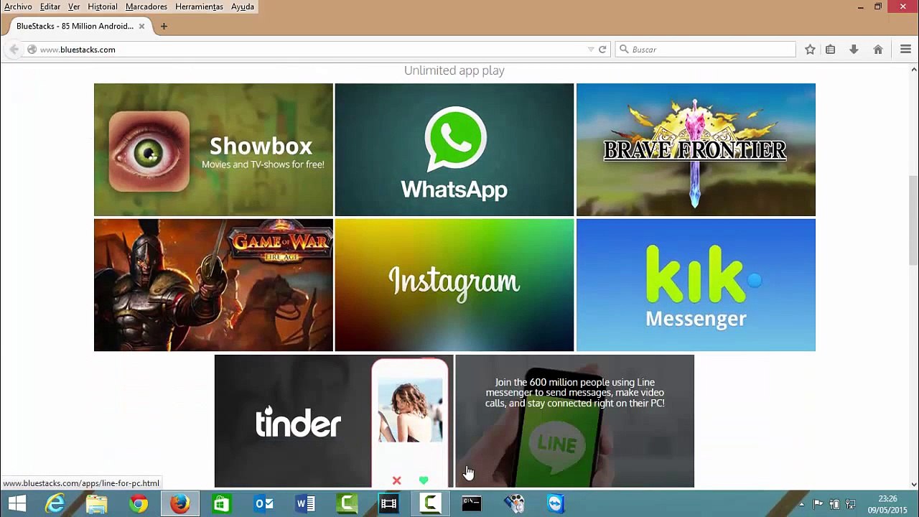
Task: Open File Explorer from taskbar
Action: click(97, 504)
